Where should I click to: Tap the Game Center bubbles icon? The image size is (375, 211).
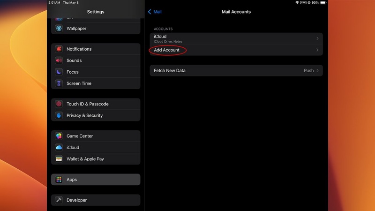point(59,136)
